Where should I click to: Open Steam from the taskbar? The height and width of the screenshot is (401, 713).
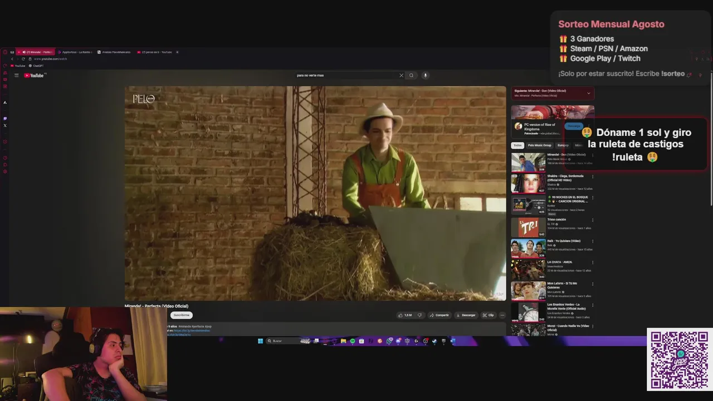coord(434,341)
